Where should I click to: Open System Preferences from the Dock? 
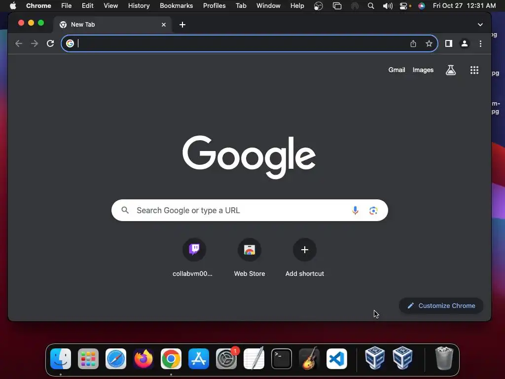point(226,359)
